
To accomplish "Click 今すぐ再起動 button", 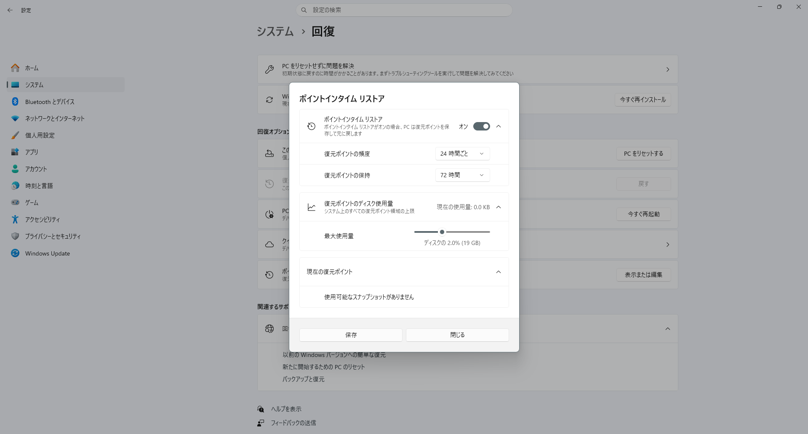I will [x=644, y=214].
